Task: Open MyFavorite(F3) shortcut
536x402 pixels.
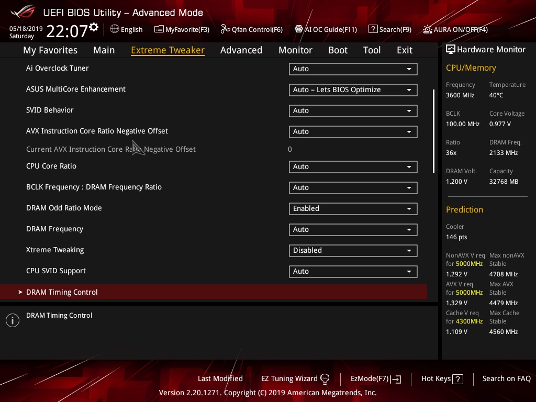Action: (182, 29)
